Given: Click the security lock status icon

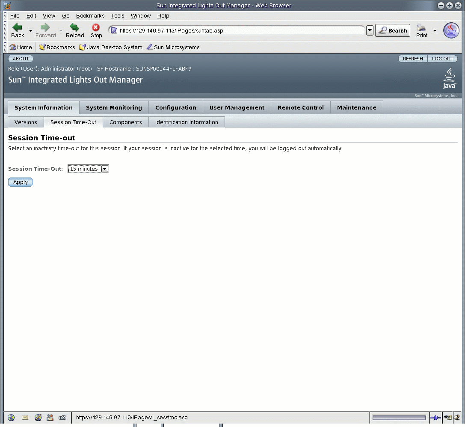Looking at the screenshot, I should pos(457,418).
